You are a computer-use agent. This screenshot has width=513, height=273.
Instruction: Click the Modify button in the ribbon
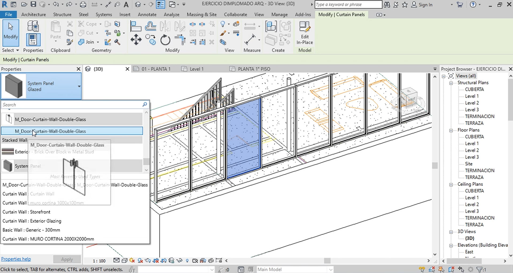[11, 33]
